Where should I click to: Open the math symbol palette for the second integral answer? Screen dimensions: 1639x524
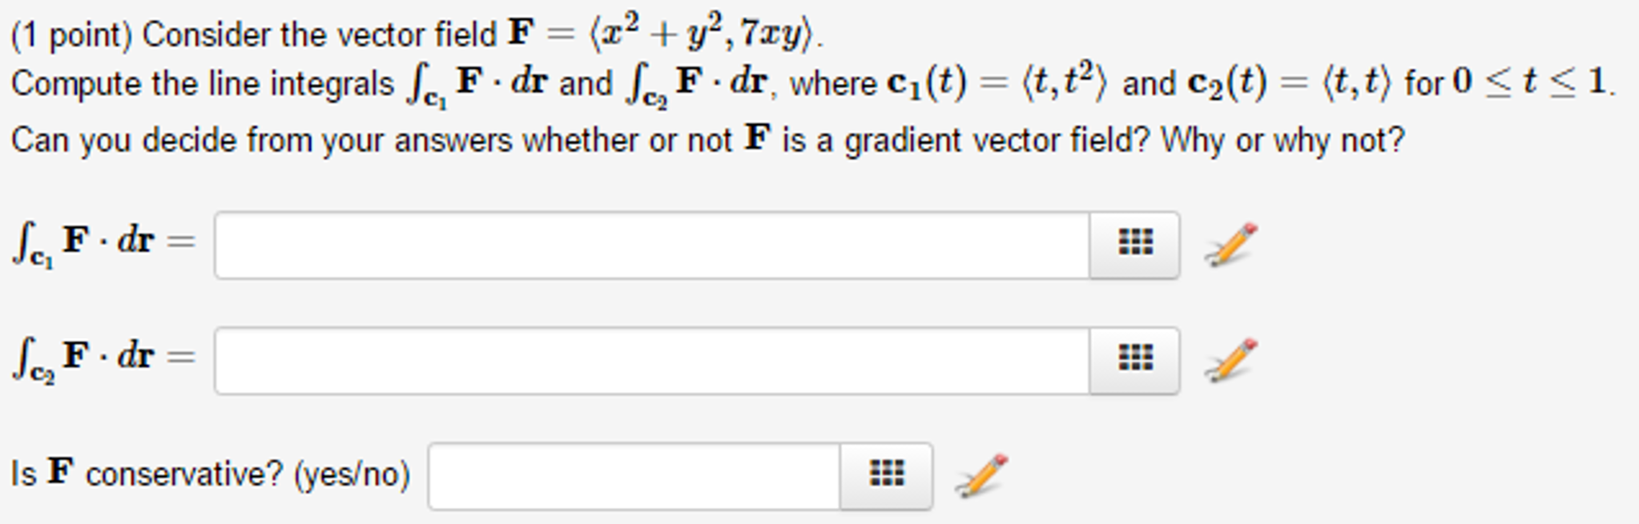(x=1134, y=358)
